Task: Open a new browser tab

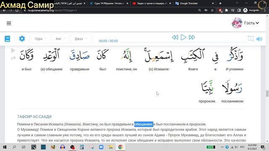Action: pos(220,3)
